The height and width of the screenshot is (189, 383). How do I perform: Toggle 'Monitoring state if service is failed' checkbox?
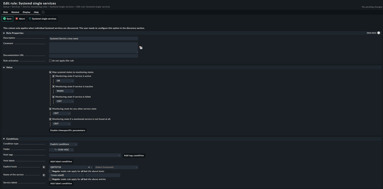pyautogui.click(x=53, y=97)
